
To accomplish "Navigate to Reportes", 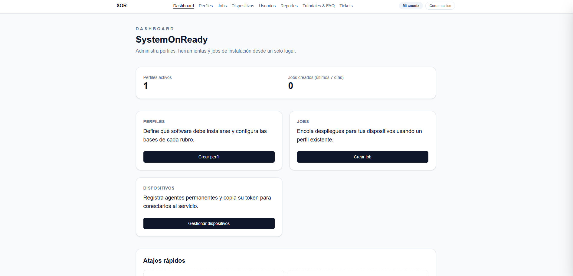I will (289, 6).
